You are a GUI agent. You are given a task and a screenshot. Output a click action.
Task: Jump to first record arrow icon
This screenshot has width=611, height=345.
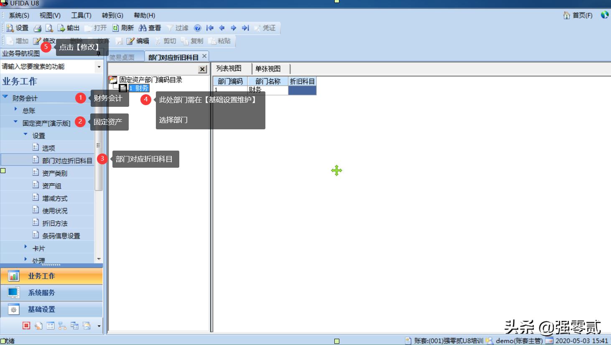210,28
